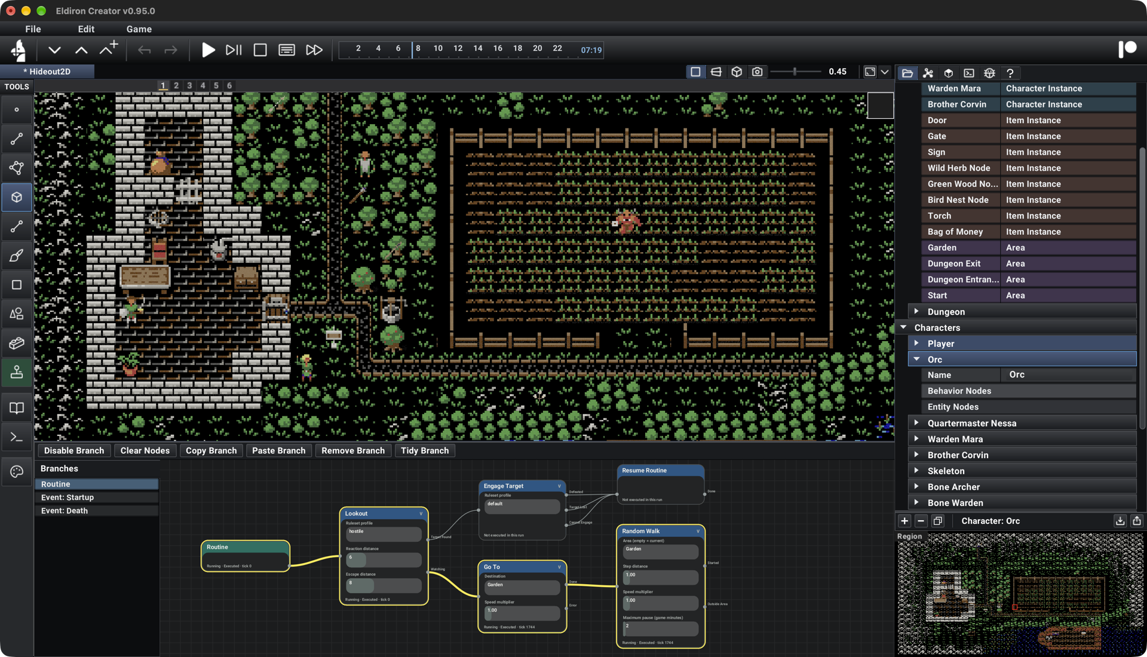The width and height of the screenshot is (1147, 657).
Task: Click the fast-forward time button
Action: pyautogui.click(x=314, y=50)
